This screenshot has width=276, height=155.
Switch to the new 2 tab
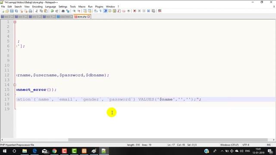point(7,17)
